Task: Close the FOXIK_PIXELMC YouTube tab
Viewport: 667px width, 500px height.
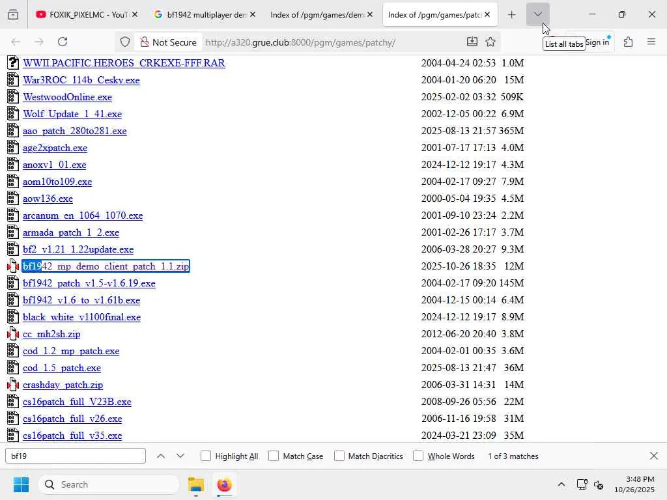Action: 135,14
